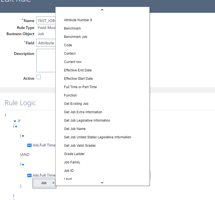
Task: Open the dropdown arrow of the outer parenthesis under If
Action: 16,127
